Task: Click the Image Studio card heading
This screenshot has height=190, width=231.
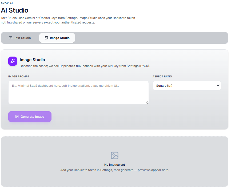Action: click(x=32, y=60)
